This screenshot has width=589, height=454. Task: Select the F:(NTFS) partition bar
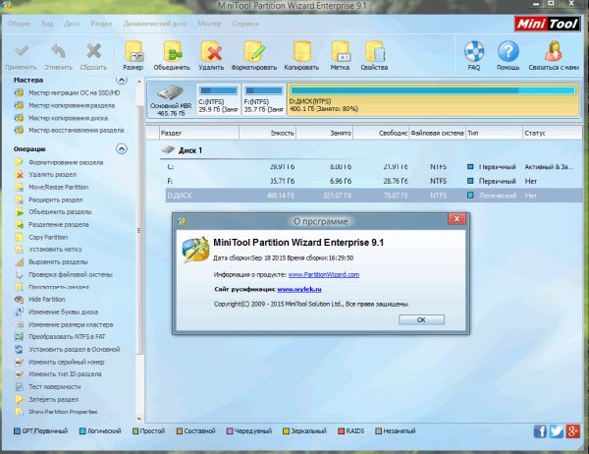(263, 99)
